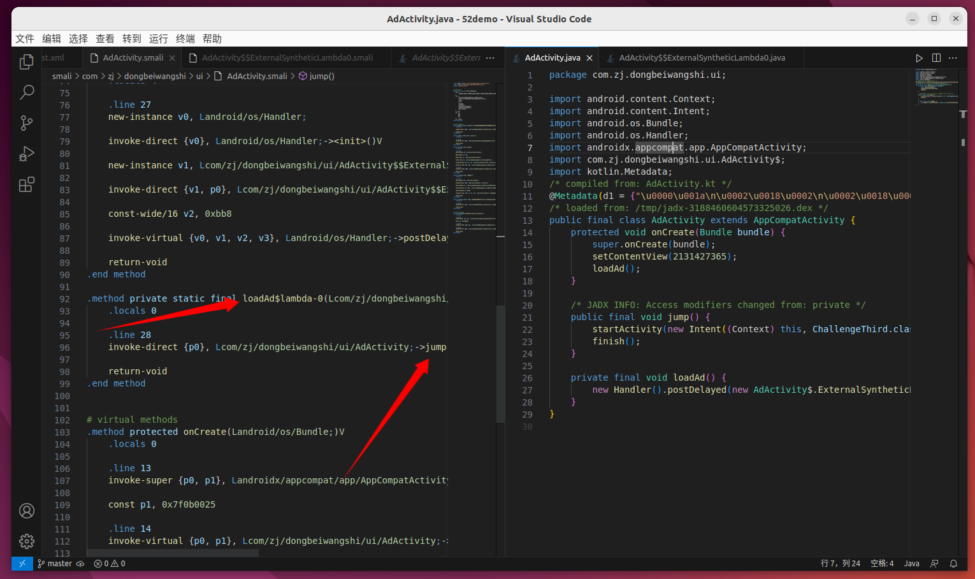Switch to the AdActivity.smali tab
The height and width of the screenshot is (579, 975).
133,58
